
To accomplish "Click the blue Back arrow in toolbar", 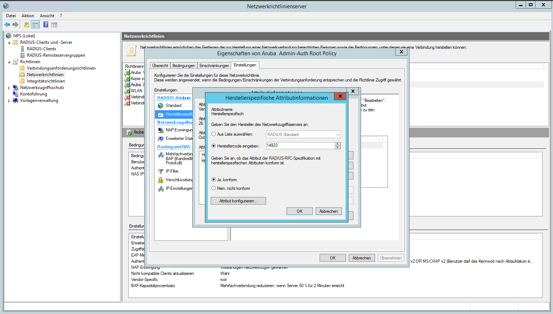I will pos(7,25).
